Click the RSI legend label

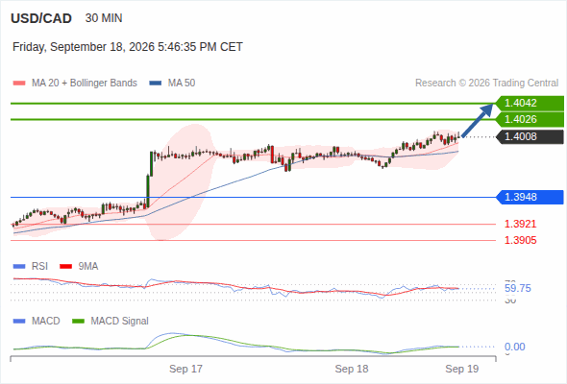click(x=39, y=267)
